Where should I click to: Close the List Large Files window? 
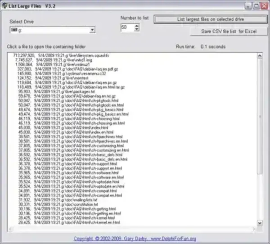(264, 6)
